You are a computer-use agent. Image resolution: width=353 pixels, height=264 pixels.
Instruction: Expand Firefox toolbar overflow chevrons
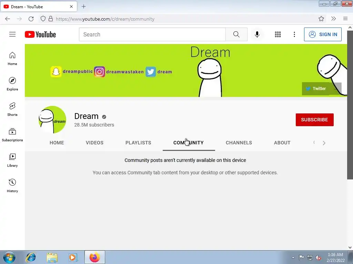tap(333, 19)
